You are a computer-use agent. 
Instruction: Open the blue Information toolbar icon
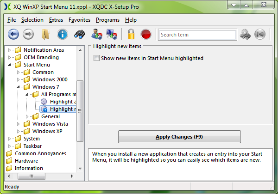pos(63,34)
